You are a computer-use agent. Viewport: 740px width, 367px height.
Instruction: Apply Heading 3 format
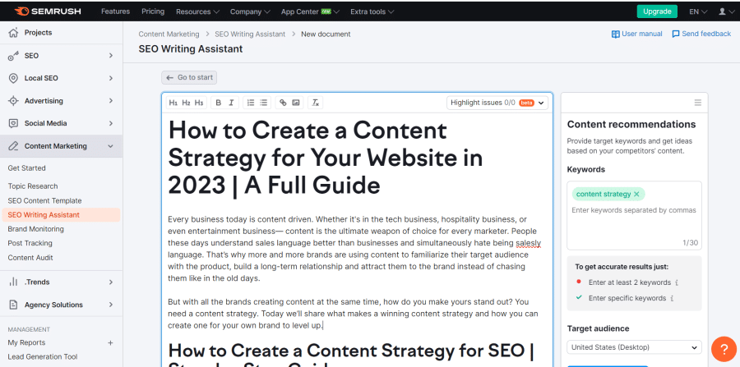pyautogui.click(x=199, y=103)
